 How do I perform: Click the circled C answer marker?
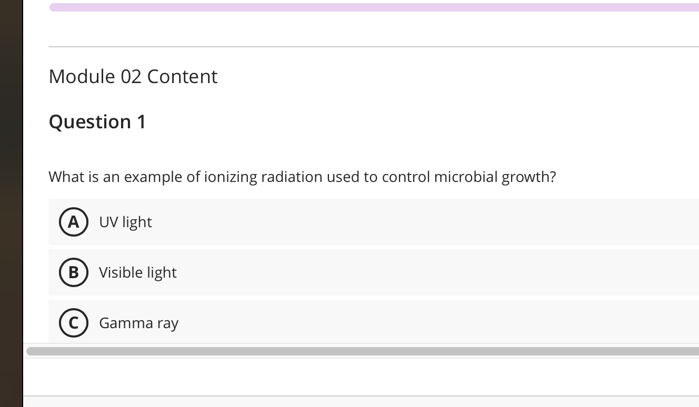click(x=74, y=323)
